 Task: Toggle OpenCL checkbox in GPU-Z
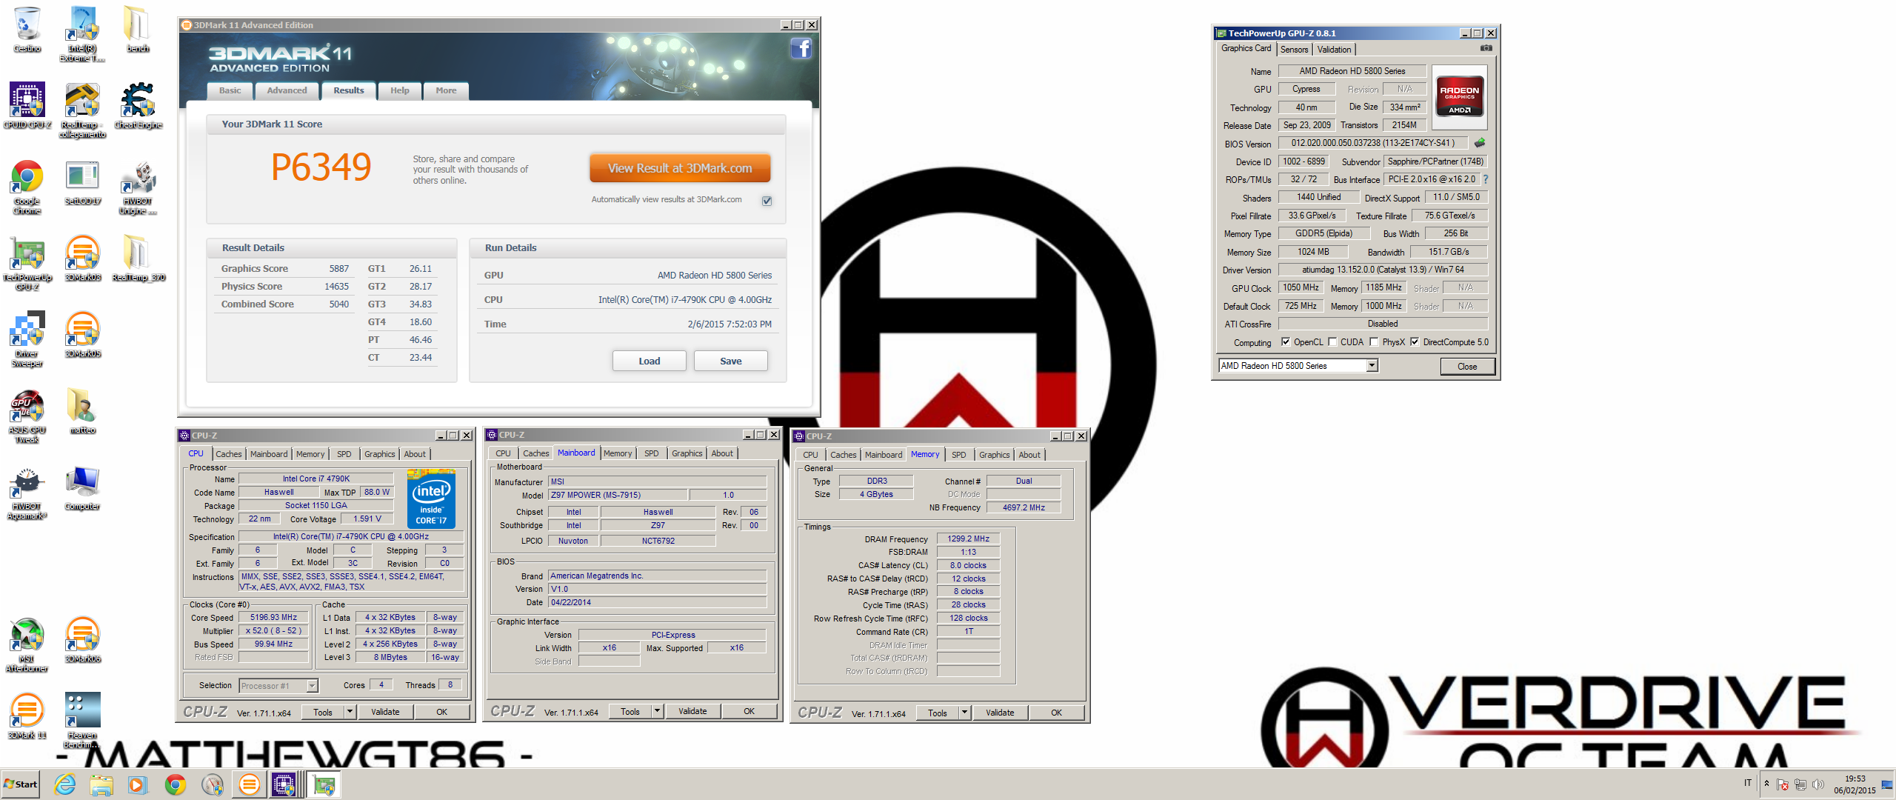pos(1286,342)
